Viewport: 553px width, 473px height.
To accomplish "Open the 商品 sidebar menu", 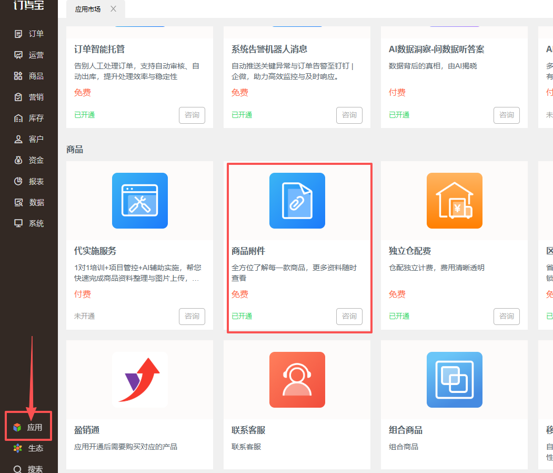I will click(29, 76).
